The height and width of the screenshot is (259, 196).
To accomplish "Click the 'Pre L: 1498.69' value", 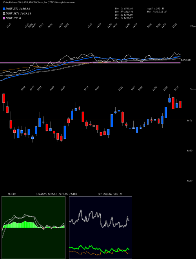I will pos(124,15).
